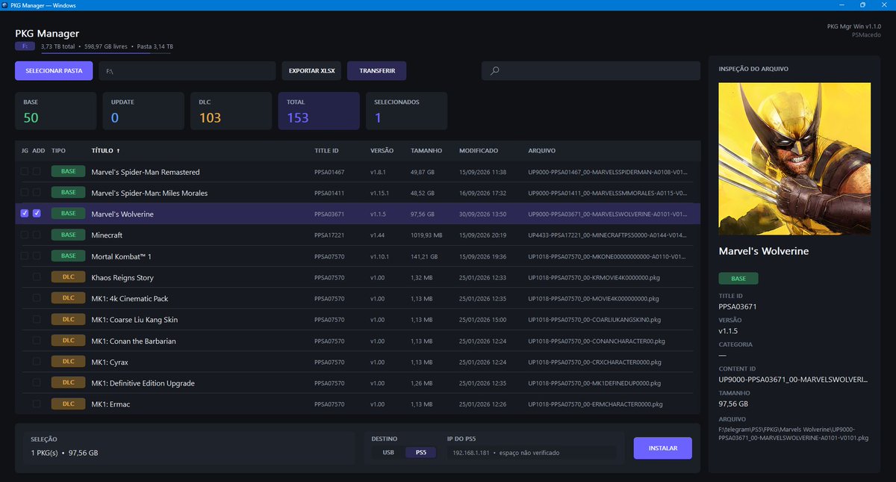Tick the JG checkbox for Spider-Man: Miles Morales
Screen dimensions: 896x482
(25, 193)
